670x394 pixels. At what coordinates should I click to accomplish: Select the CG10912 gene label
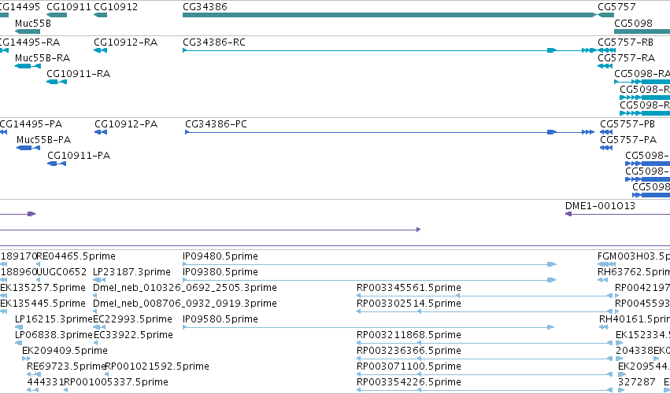(x=116, y=7)
